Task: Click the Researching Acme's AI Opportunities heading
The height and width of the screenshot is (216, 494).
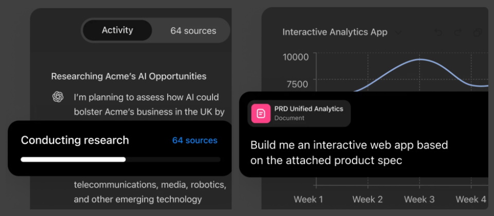Action: pyautogui.click(x=129, y=76)
